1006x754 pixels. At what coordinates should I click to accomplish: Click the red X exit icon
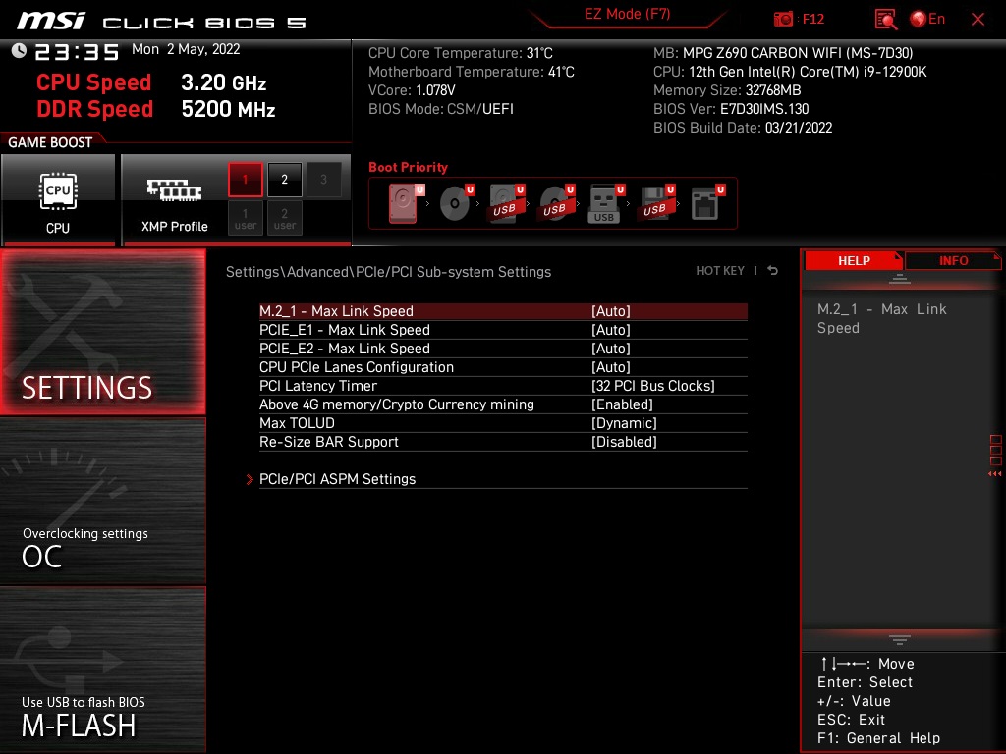978,20
